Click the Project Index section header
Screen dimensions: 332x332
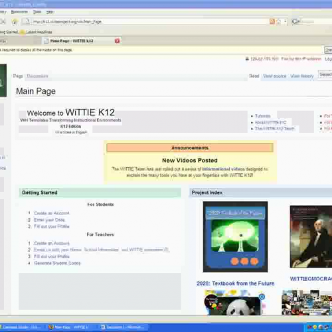(x=260, y=193)
